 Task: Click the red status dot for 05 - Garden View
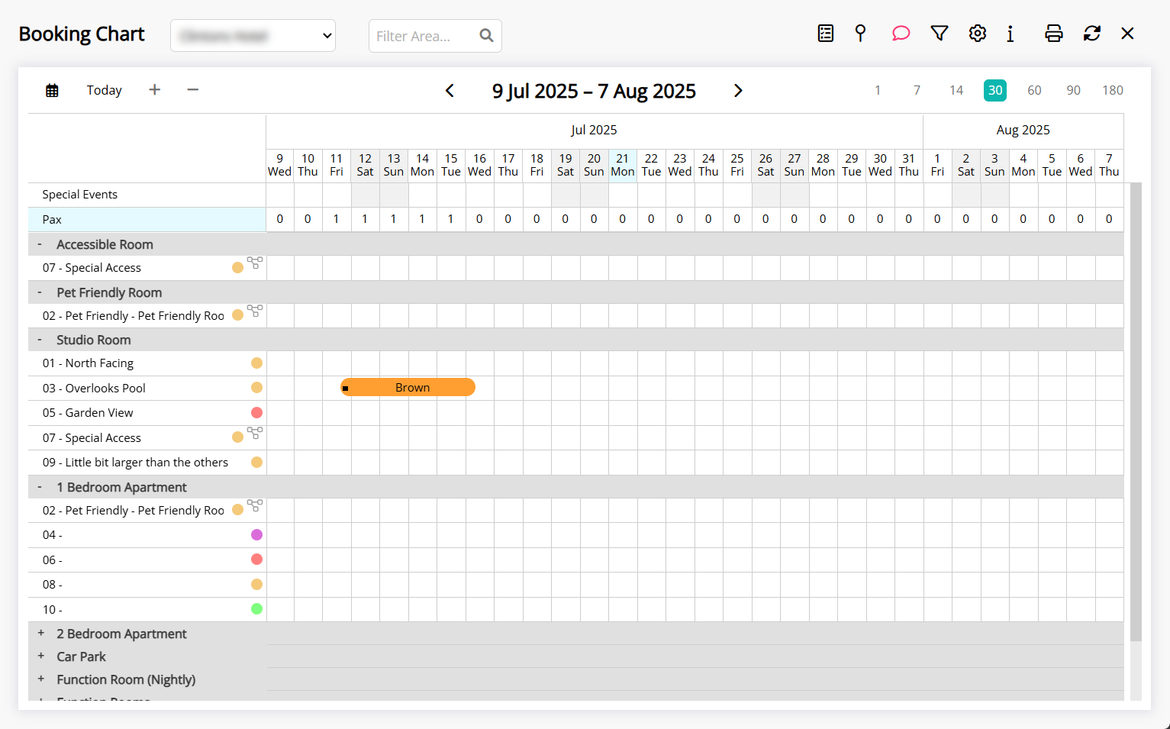pyautogui.click(x=256, y=413)
